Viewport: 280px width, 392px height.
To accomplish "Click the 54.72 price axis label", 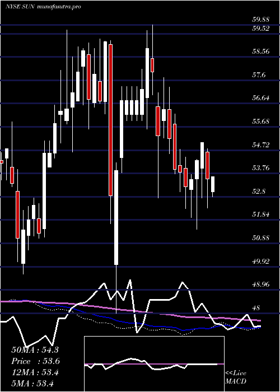I will coord(261,144).
